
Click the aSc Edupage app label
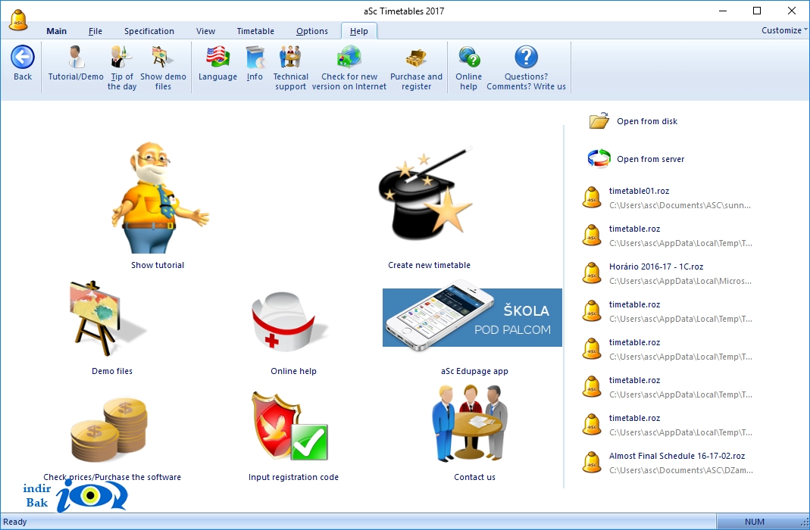pyautogui.click(x=475, y=371)
